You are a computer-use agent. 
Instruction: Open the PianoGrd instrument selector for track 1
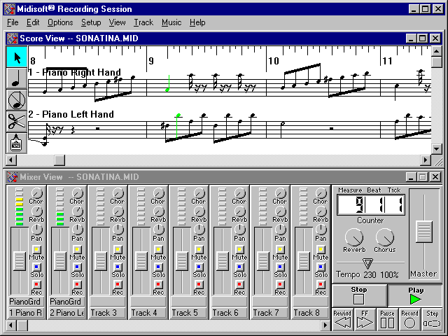click(x=26, y=302)
